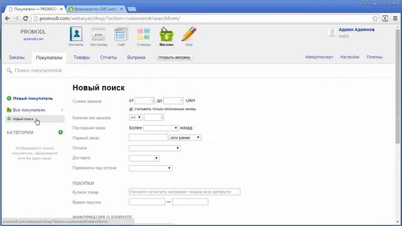Click the browser forward arrow
This screenshot has width=402, height=226.
point(16,18)
